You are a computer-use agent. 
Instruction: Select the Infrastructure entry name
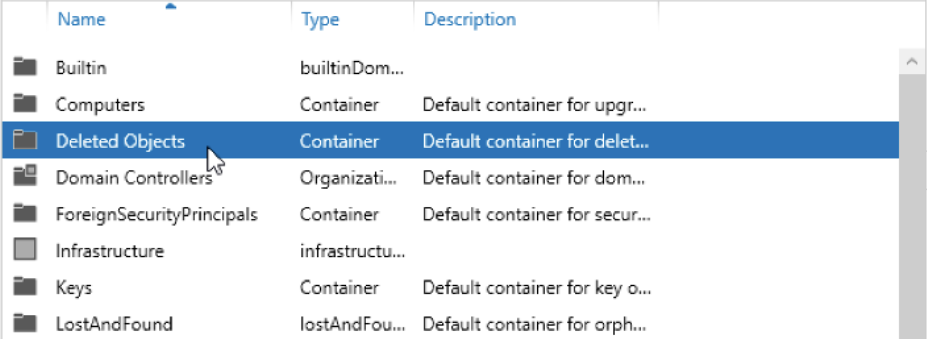point(110,251)
